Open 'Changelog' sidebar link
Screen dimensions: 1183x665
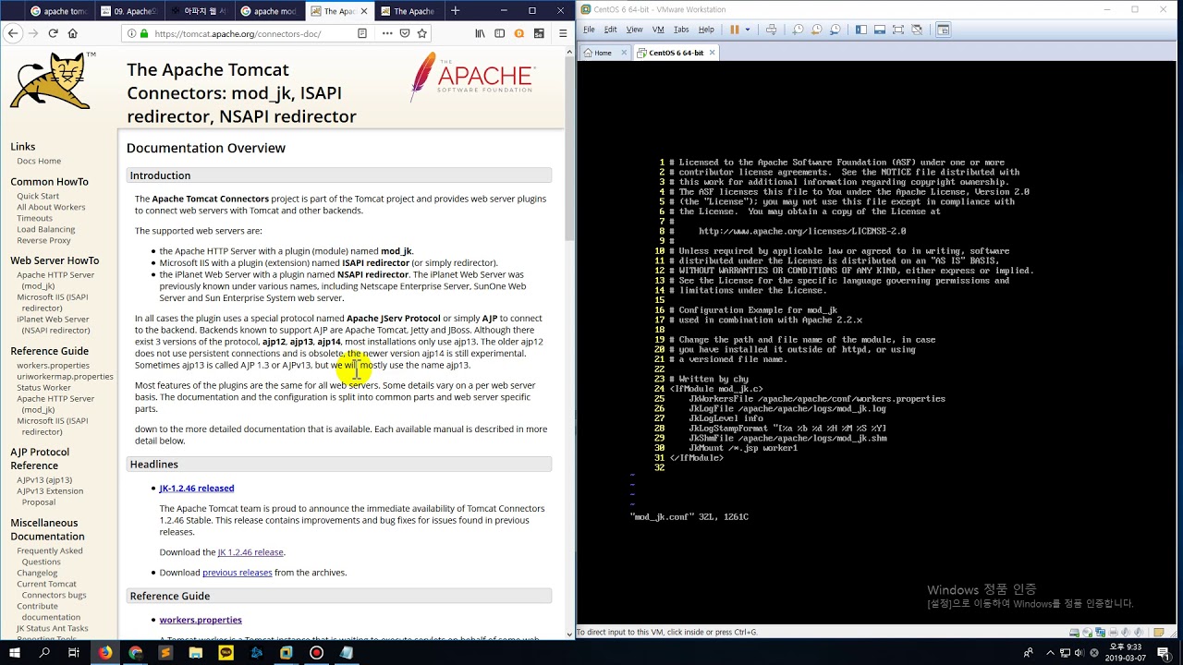pos(37,573)
